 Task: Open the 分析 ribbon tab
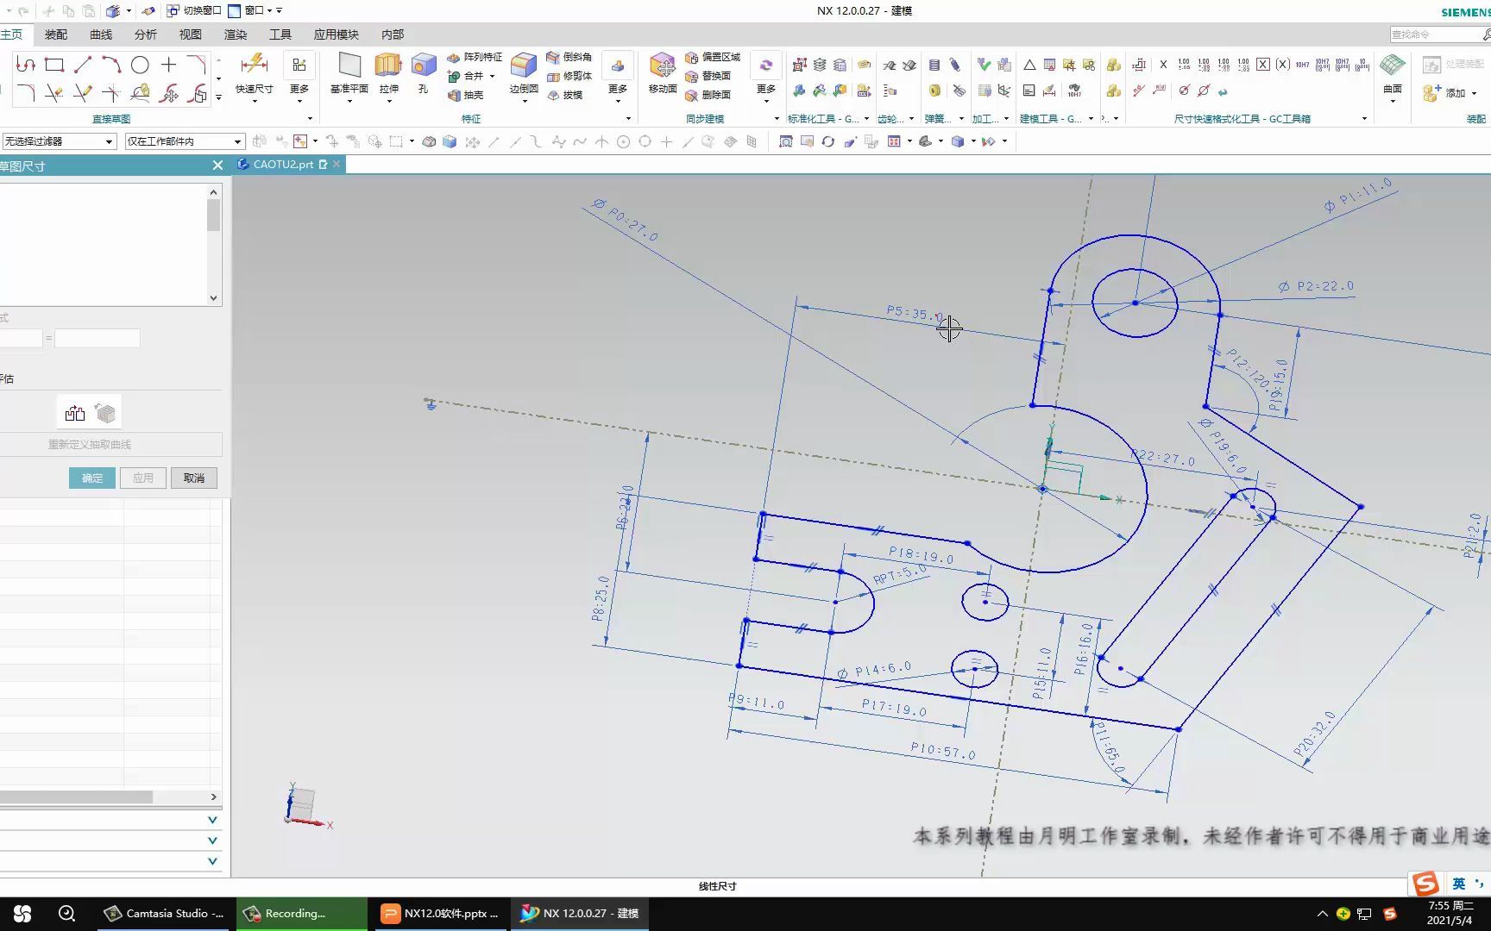[146, 34]
